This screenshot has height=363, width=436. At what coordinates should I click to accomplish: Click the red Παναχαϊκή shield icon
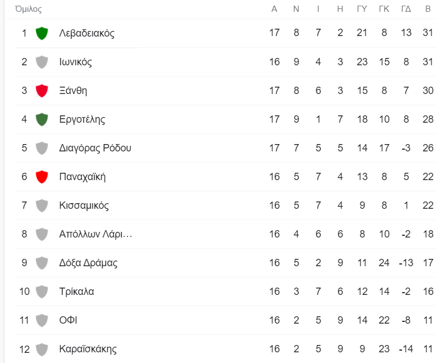click(42, 177)
